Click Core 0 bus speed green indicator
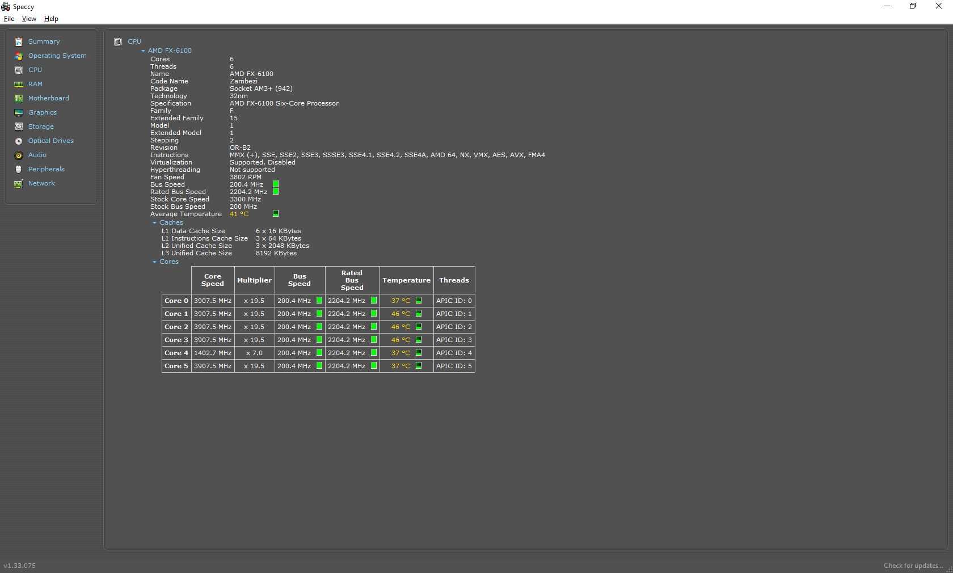This screenshot has height=573, width=953. pyautogui.click(x=319, y=300)
